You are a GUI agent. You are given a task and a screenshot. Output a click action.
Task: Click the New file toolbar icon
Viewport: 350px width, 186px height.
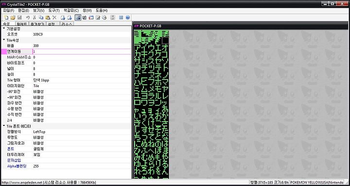[x=6, y=17]
